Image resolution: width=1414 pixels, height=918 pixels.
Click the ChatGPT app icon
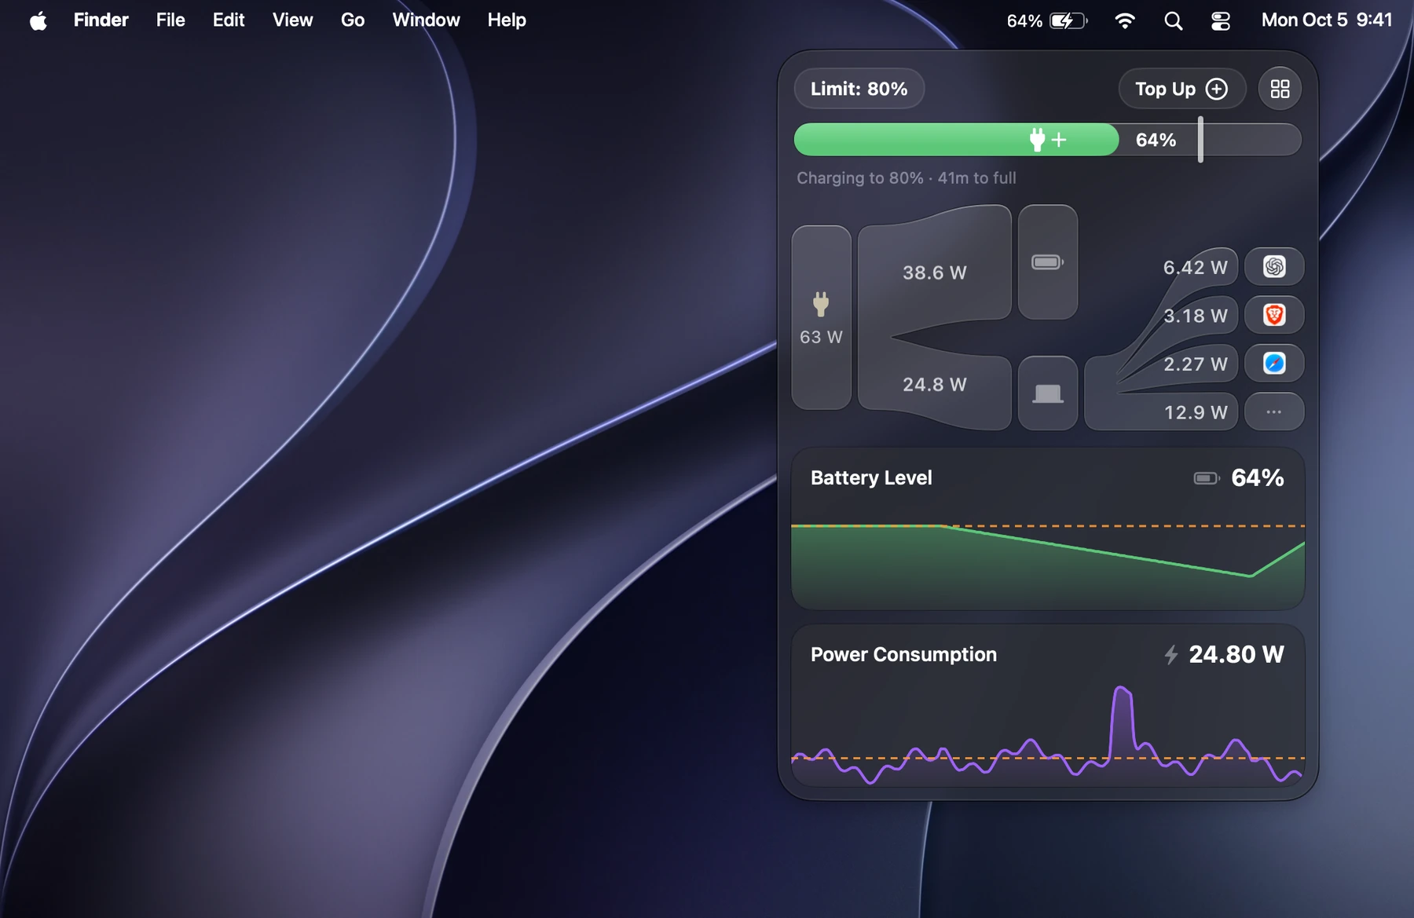[1274, 267]
